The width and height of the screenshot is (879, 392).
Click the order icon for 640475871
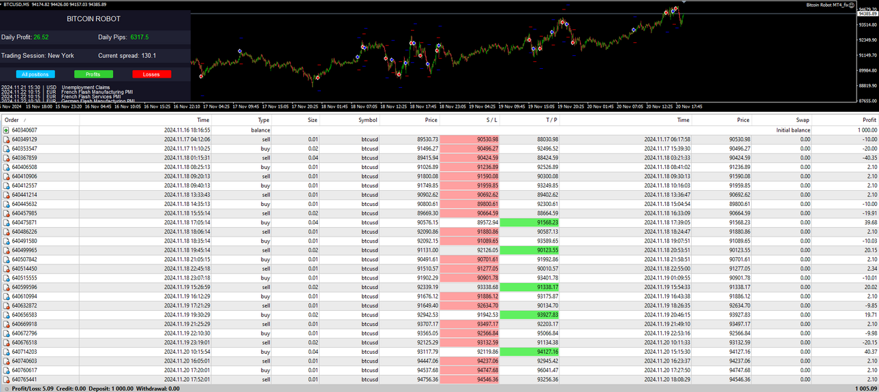click(x=6, y=222)
